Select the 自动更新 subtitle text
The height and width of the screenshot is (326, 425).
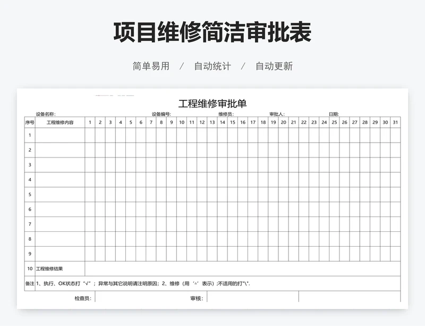[x=274, y=66]
